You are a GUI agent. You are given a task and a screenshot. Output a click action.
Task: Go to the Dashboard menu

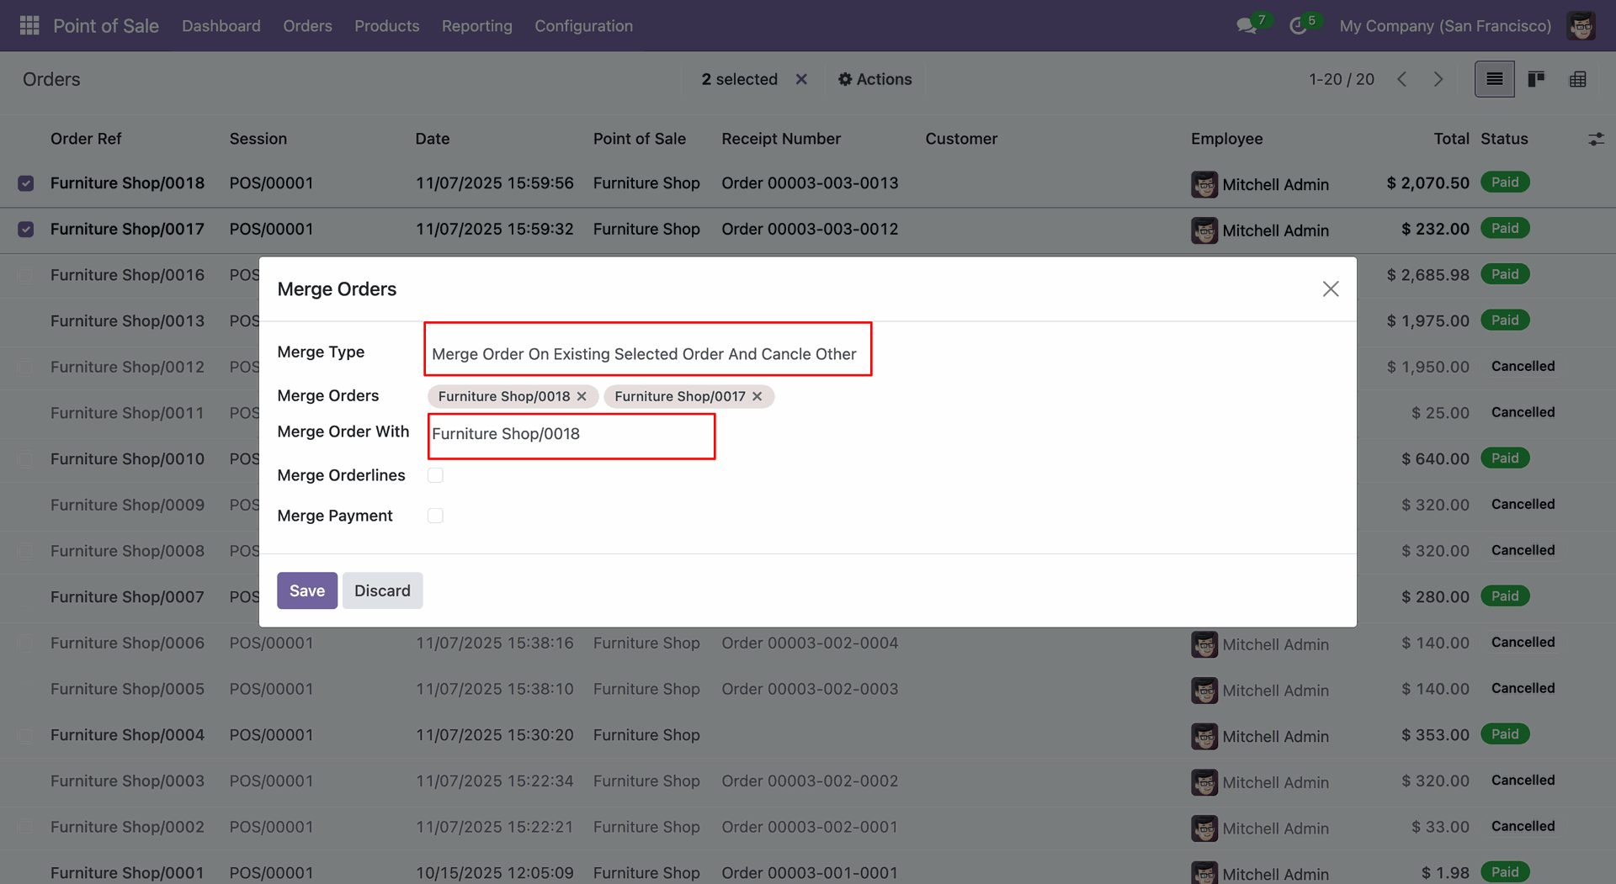click(221, 26)
